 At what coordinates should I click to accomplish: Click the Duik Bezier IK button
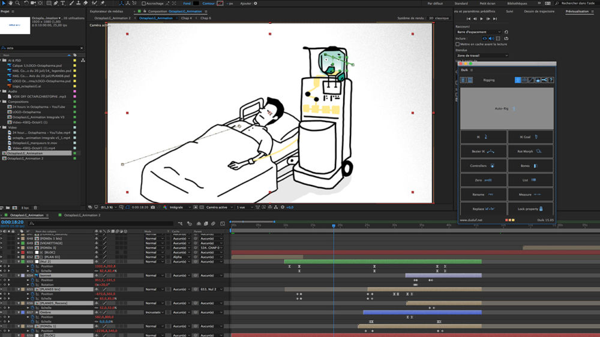tap(483, 151)
